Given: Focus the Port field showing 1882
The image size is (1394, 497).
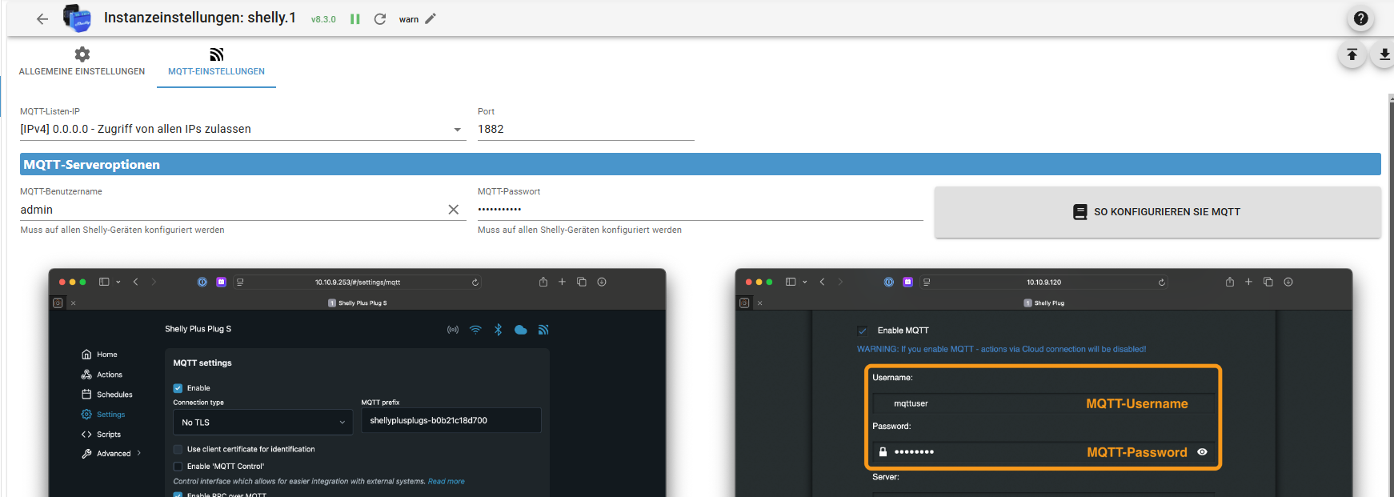Looking at the screenshot, I should click(x=586, y=129).
